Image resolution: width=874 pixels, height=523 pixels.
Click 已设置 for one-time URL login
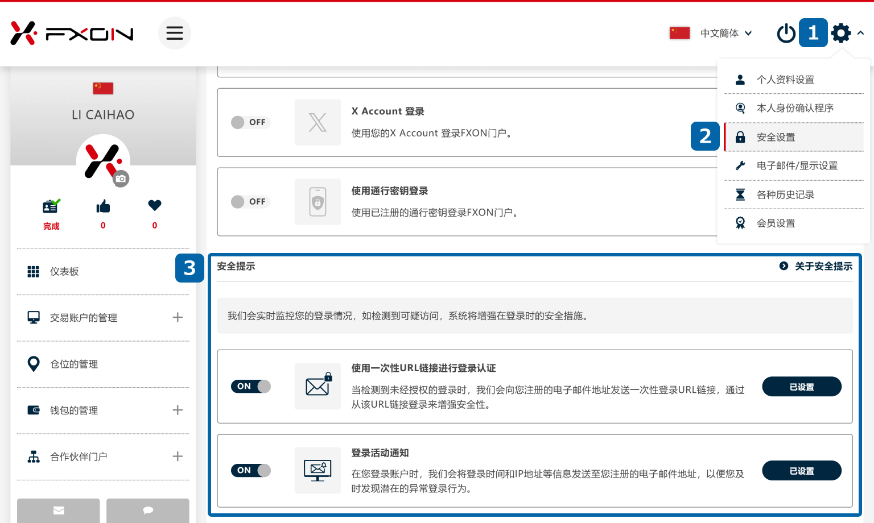point(802,386)
